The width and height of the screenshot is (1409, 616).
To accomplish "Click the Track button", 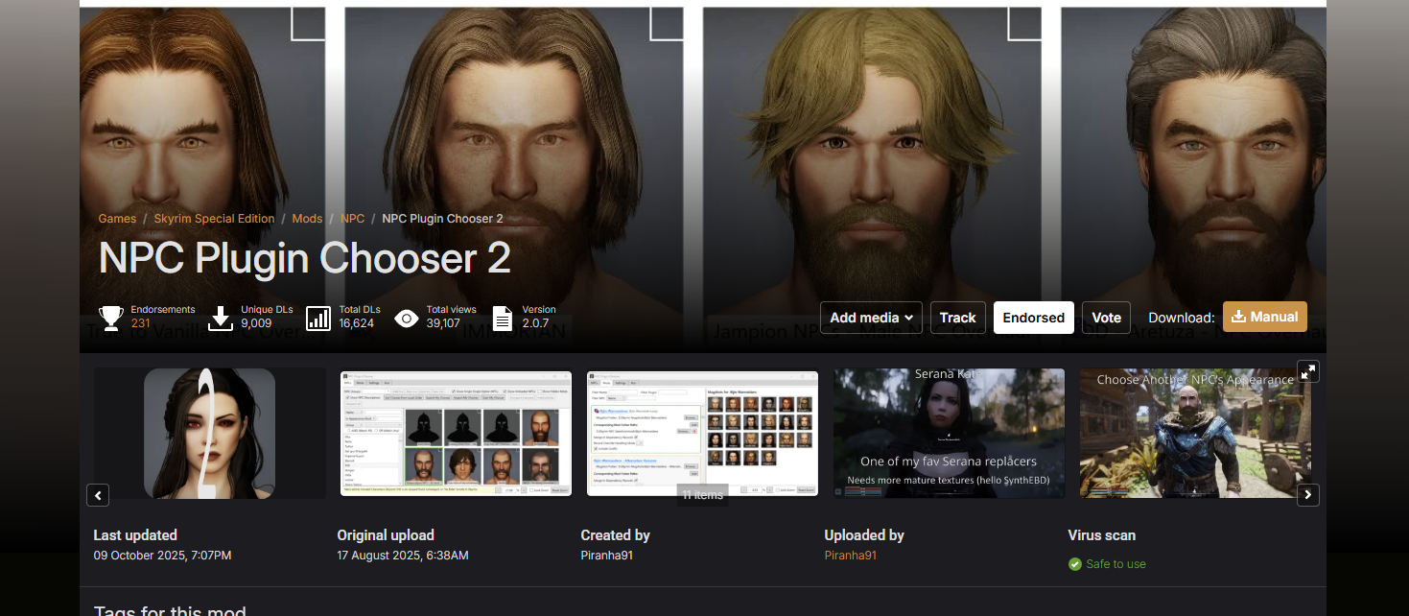I will (x=957, y=318).
